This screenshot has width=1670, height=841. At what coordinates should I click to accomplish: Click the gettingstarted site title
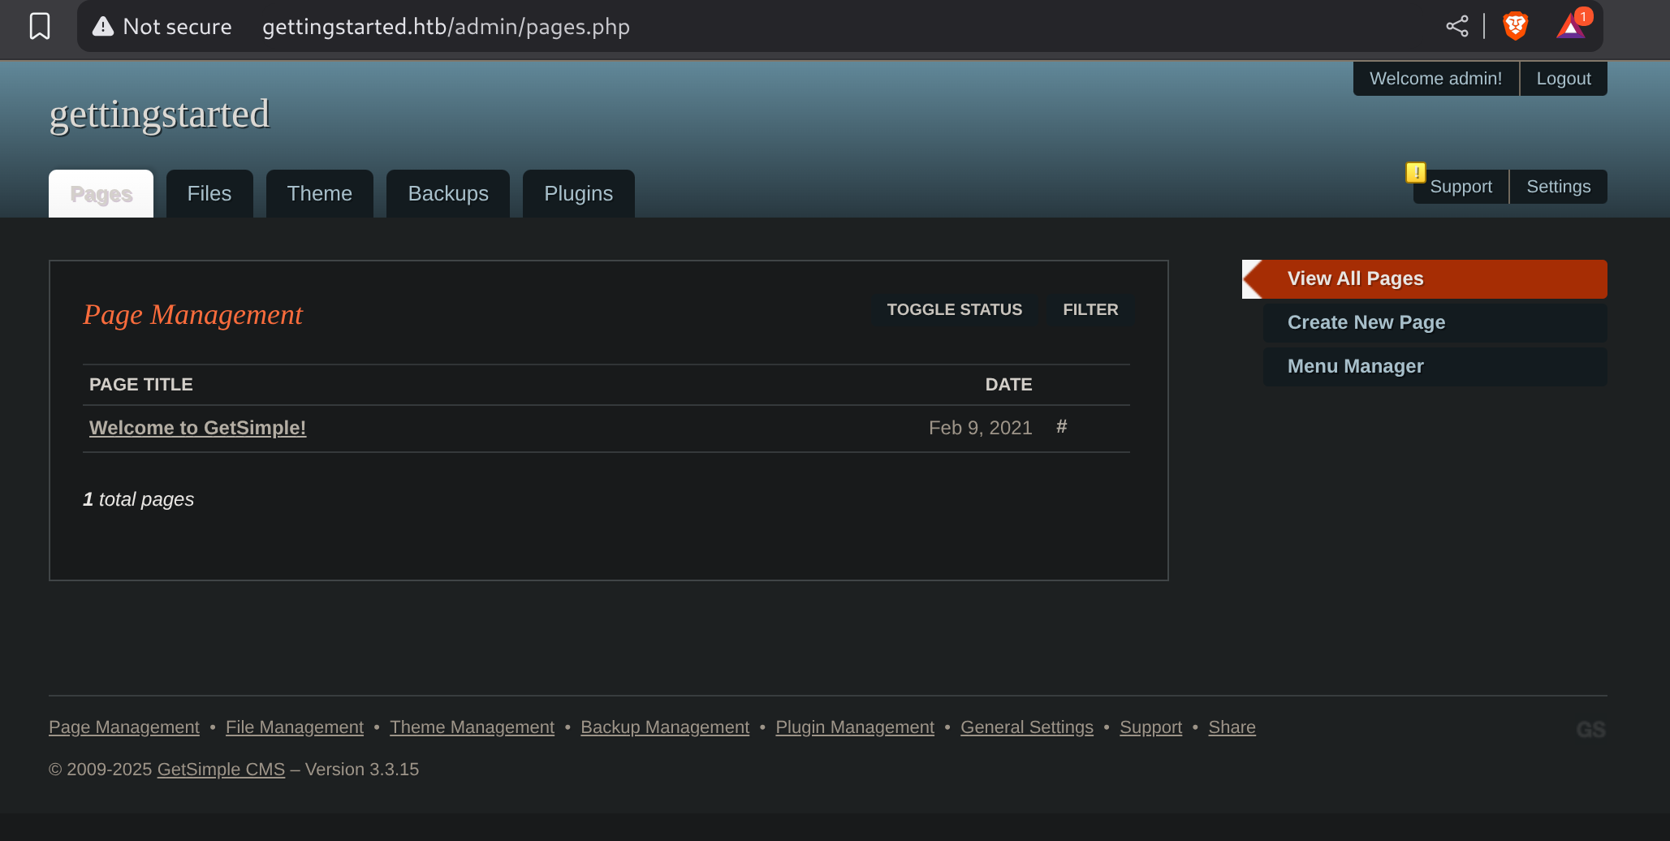159,114
